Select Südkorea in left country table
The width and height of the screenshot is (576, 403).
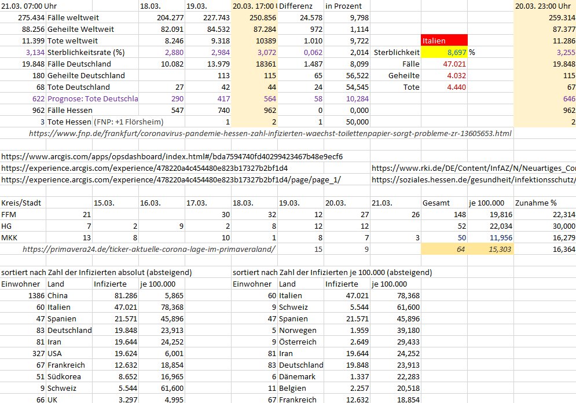69,376
